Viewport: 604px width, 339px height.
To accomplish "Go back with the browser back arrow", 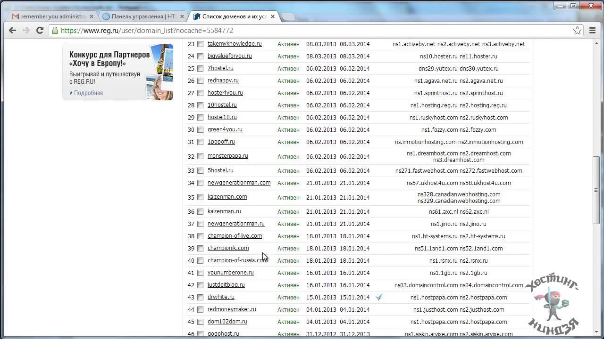I will 13,30.
